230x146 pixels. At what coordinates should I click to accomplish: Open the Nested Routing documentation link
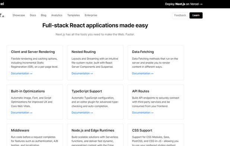click(82, 73)
